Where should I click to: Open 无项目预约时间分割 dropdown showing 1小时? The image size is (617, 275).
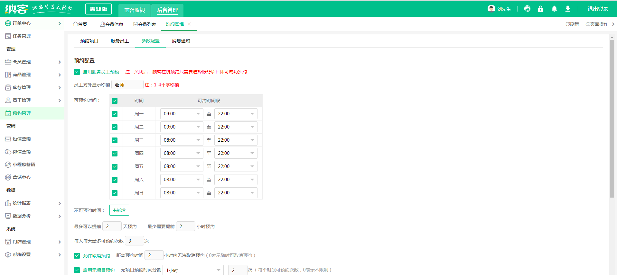(193, 270)
